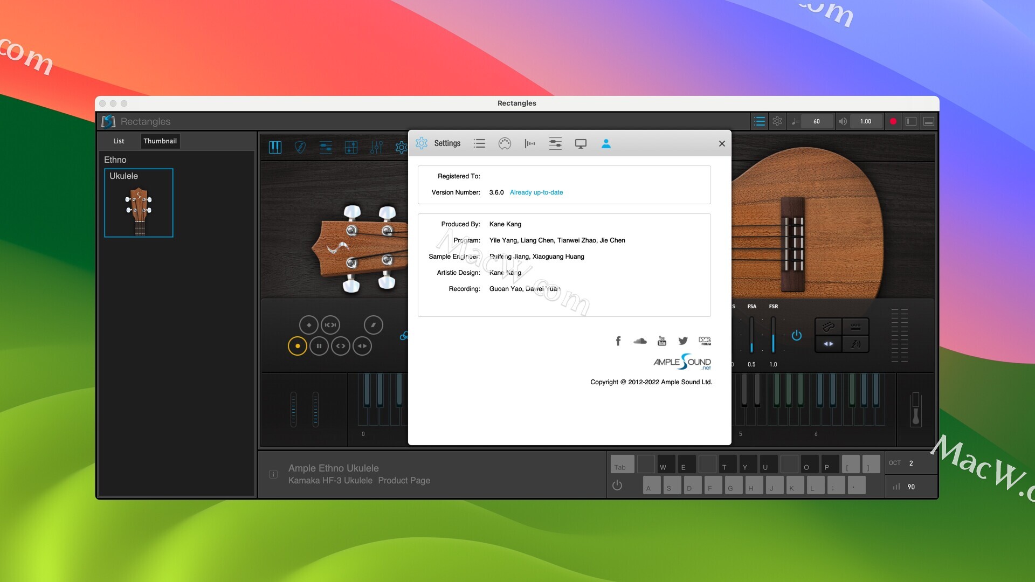Click the A key on virtual keyboard
The image size is (1035, 582).
pyautogui.click(x=652, y=485)
